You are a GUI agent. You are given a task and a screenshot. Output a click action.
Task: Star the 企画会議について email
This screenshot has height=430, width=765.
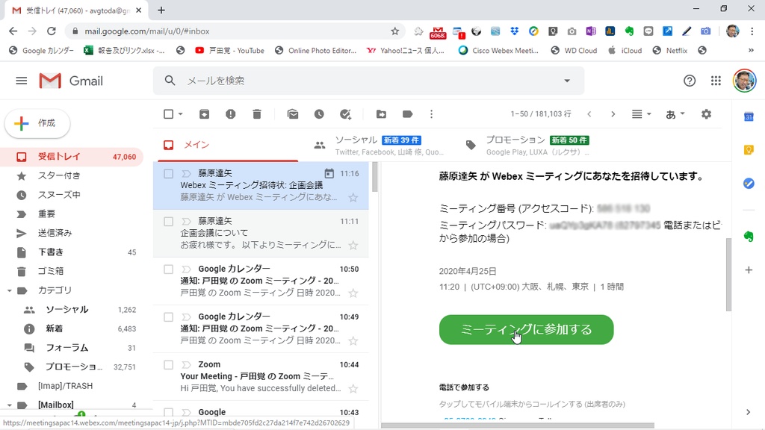(353, 245)
